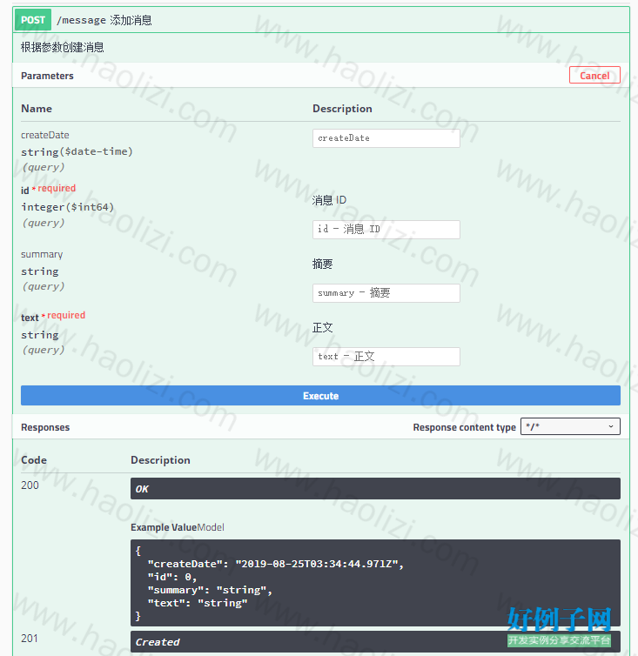Click the Name column header

click(37, 109)
